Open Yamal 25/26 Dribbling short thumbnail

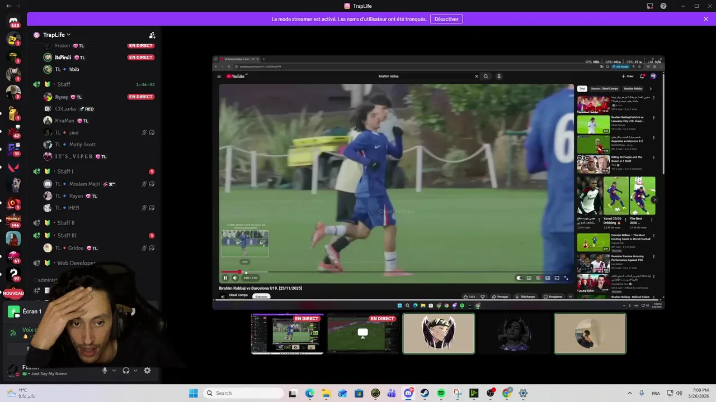616,196
